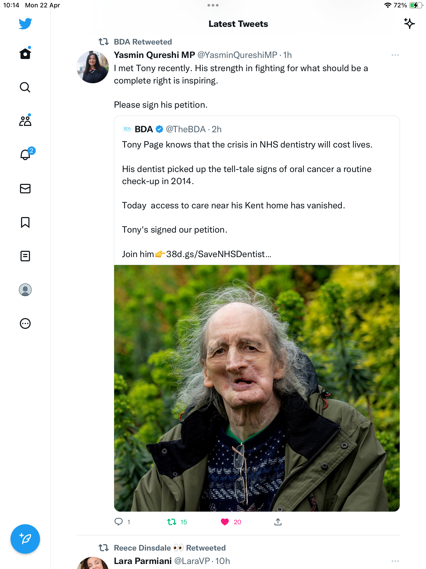The height and width of the screenshot is (569, 426).
Task: Open Messages envelope icon
Action: pyautogui.click(x=25, y=189)
